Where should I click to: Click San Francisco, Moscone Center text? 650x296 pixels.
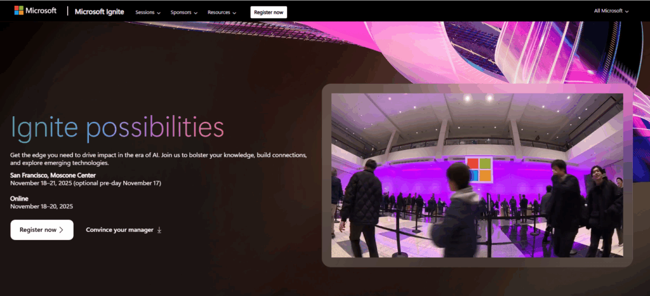click(53, 175)
